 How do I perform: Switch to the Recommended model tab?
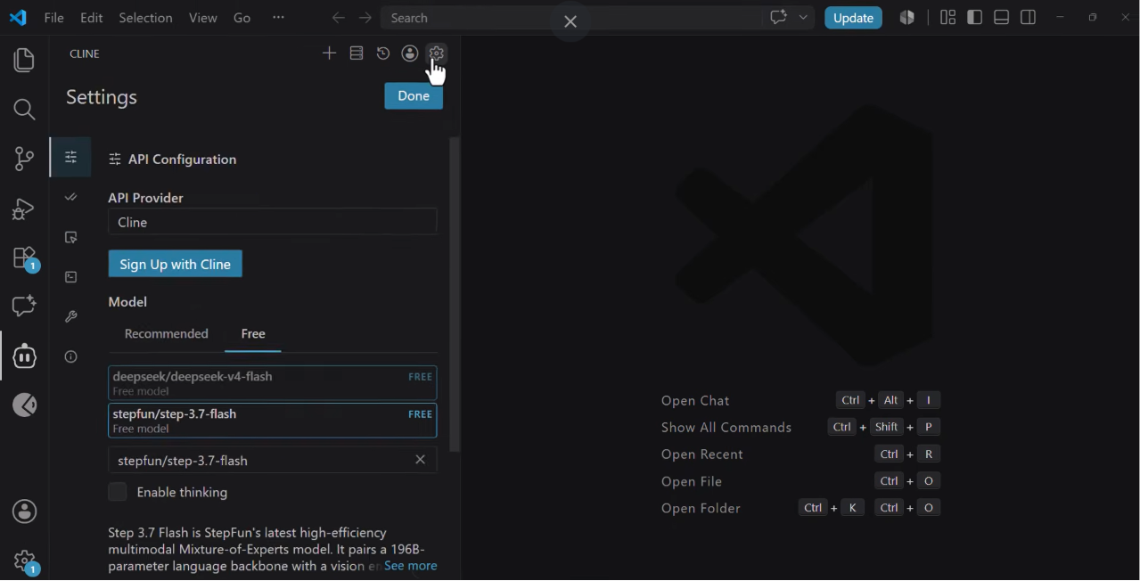167,333
